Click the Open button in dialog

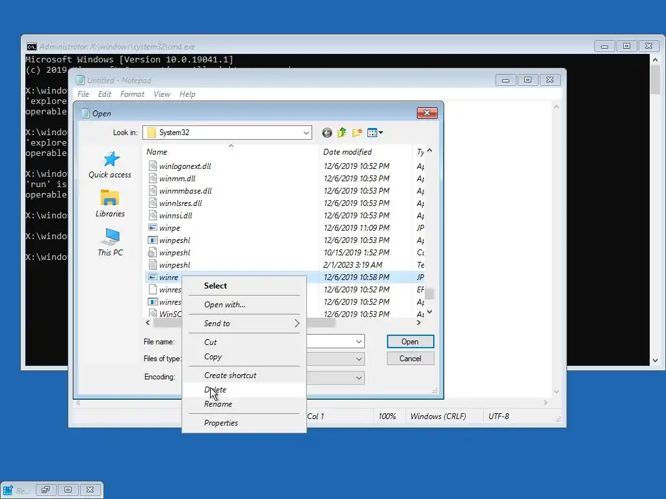[410, 342]
